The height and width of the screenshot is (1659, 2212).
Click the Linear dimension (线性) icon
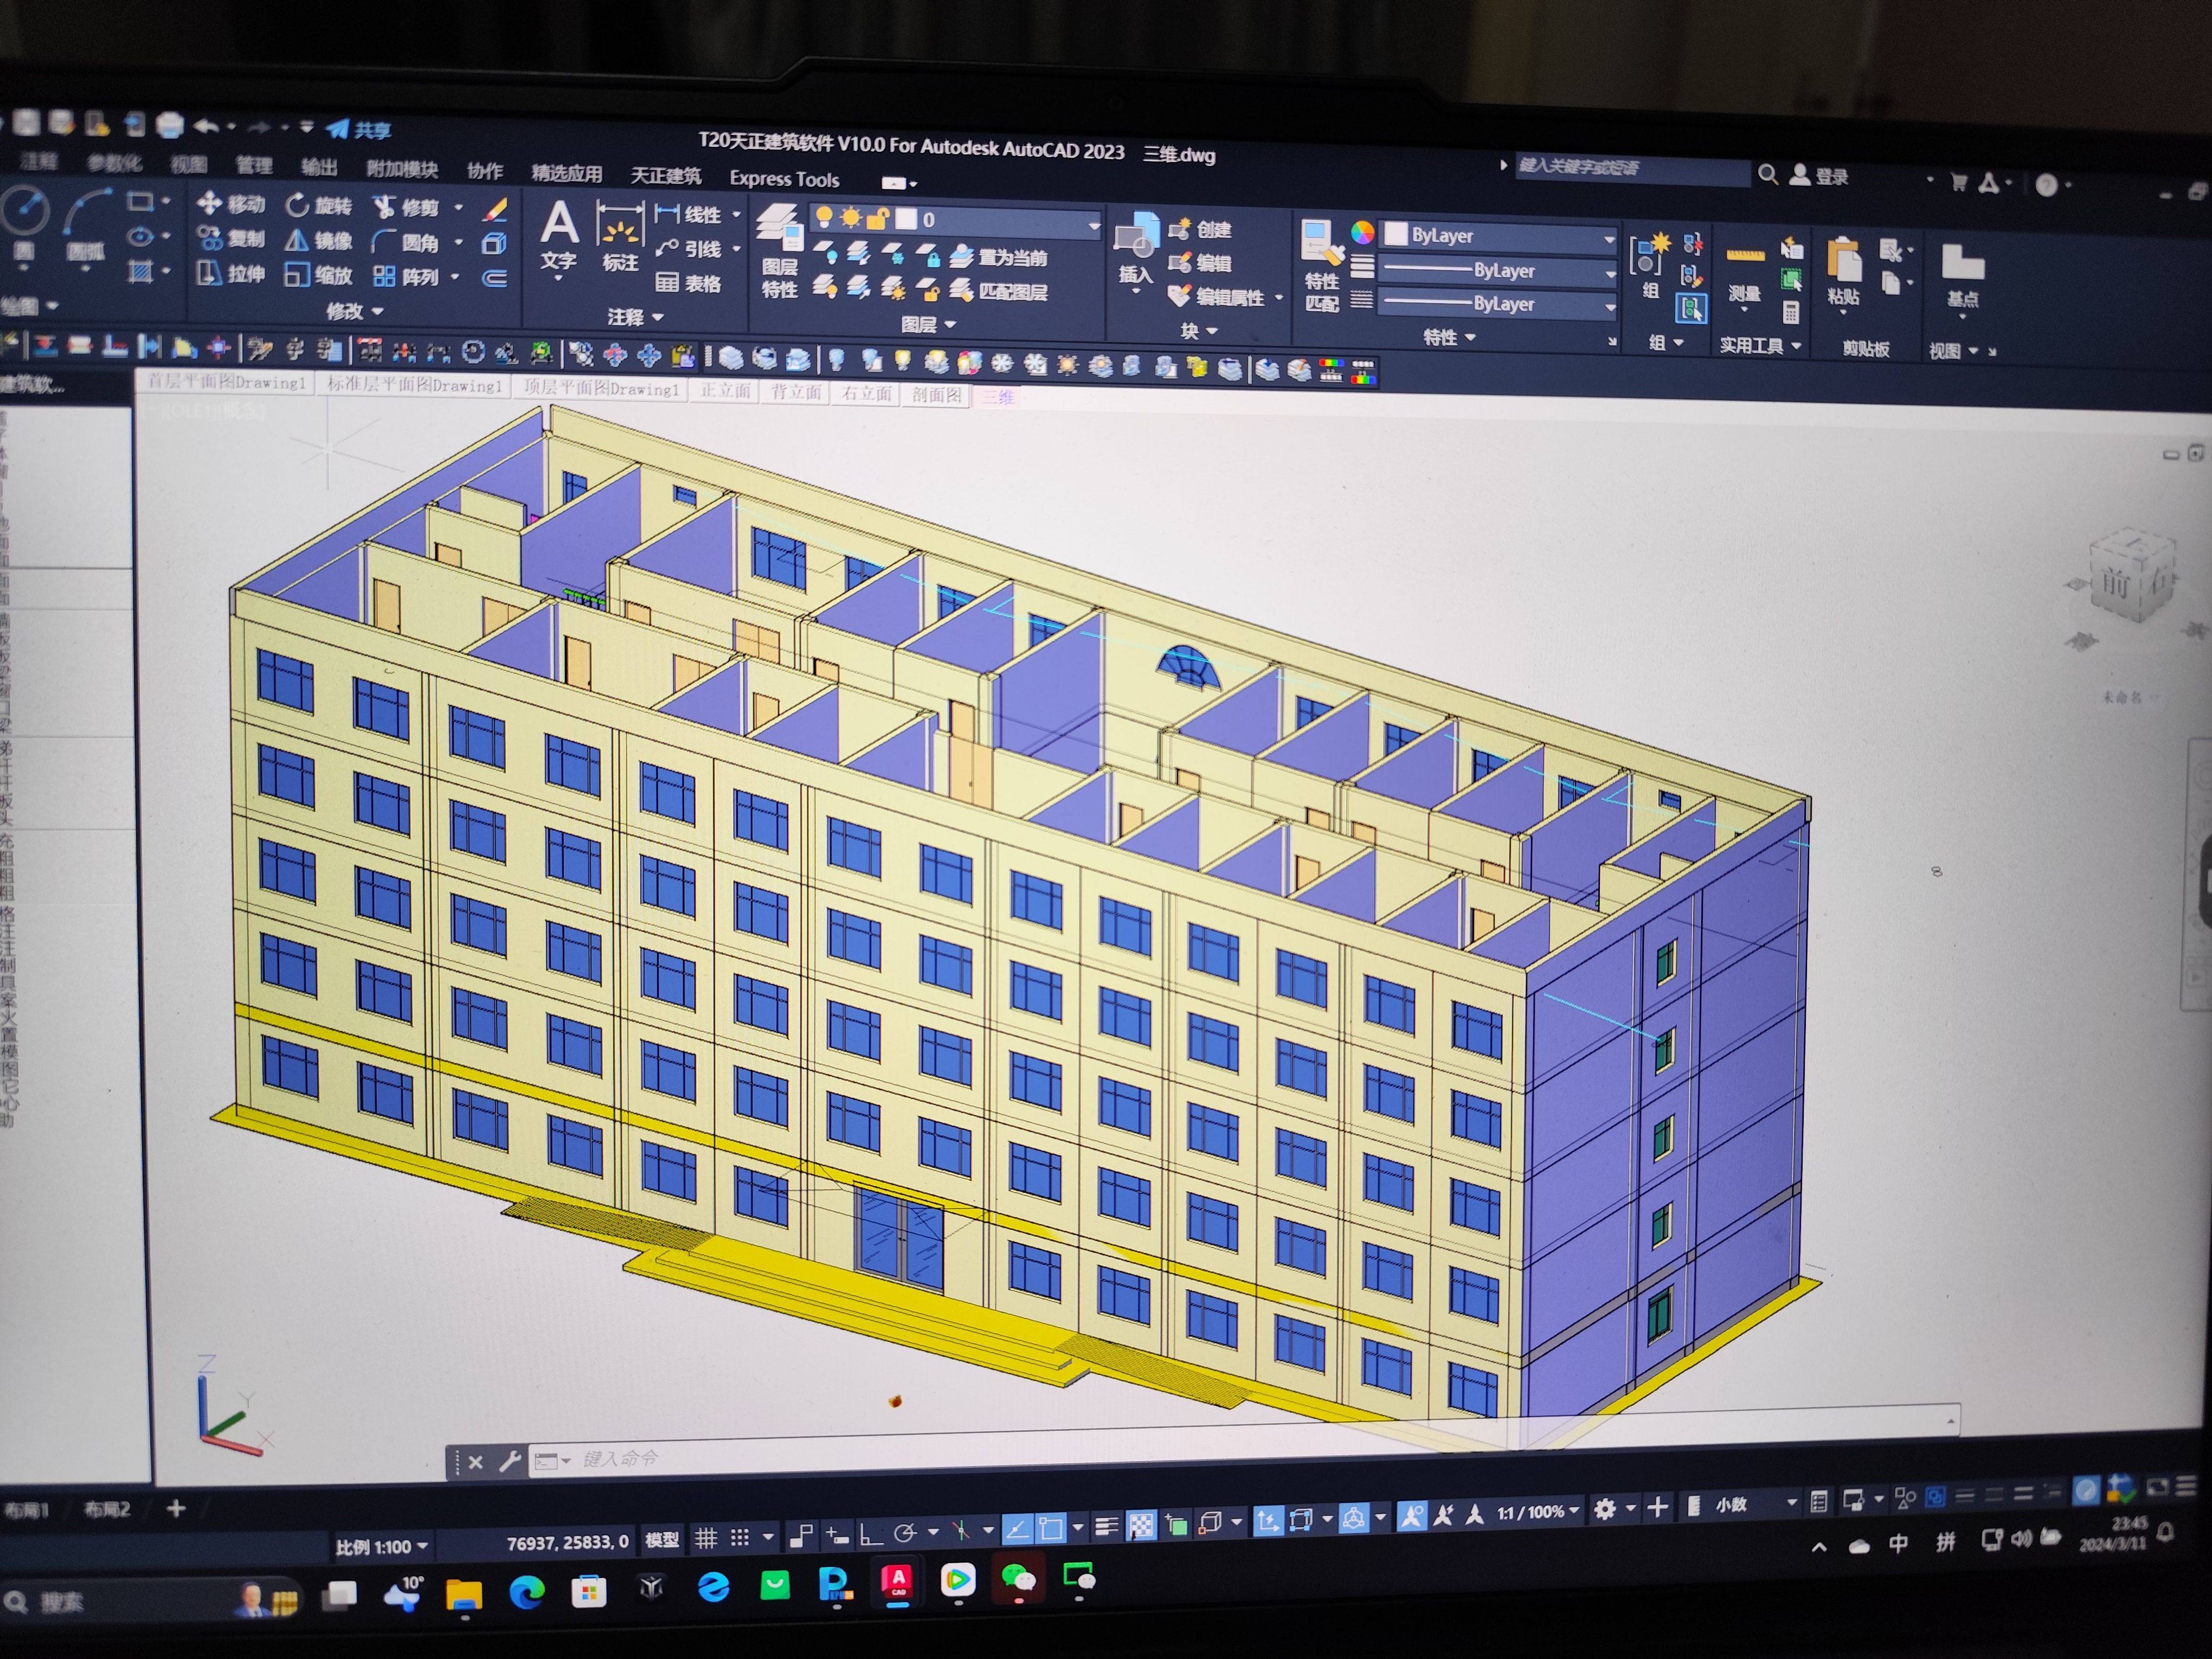click(x=667, y=214)
